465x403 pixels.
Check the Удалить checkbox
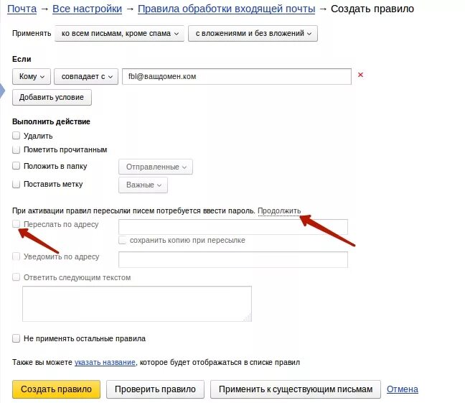(x=17, y=136)
